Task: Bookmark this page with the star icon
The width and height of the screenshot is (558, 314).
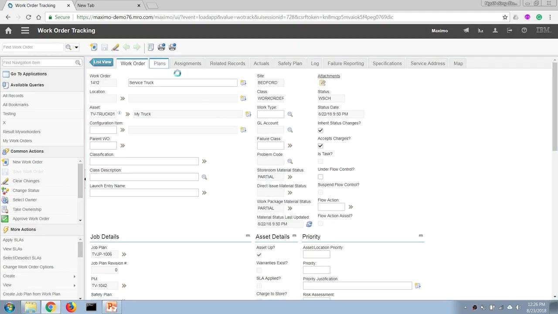Action: pyautogui.click(x=505, y=17)
